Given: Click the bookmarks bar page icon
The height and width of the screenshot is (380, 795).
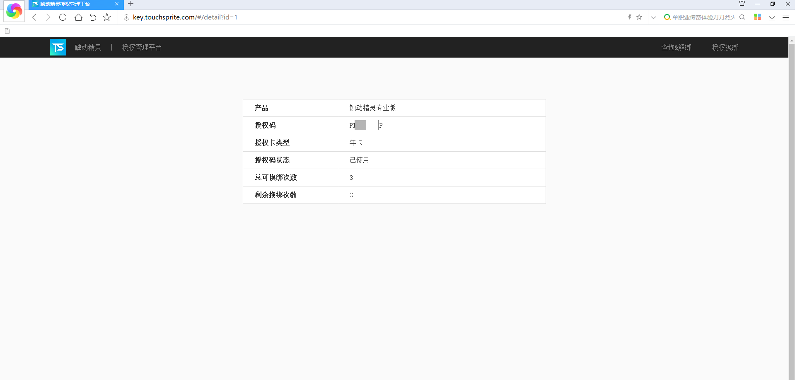Looking at the screenshot, I should (7, 31).
